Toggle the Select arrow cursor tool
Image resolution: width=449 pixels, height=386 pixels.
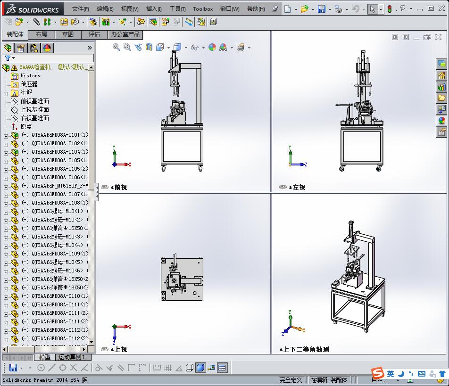[x=372, y=9]
